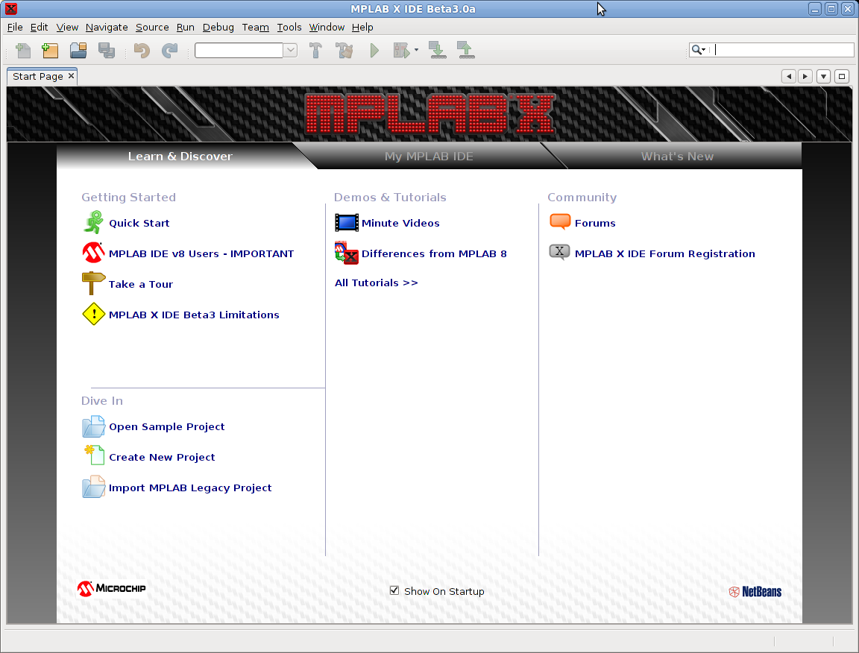Open the Tools menu

[x=289, y=27]
